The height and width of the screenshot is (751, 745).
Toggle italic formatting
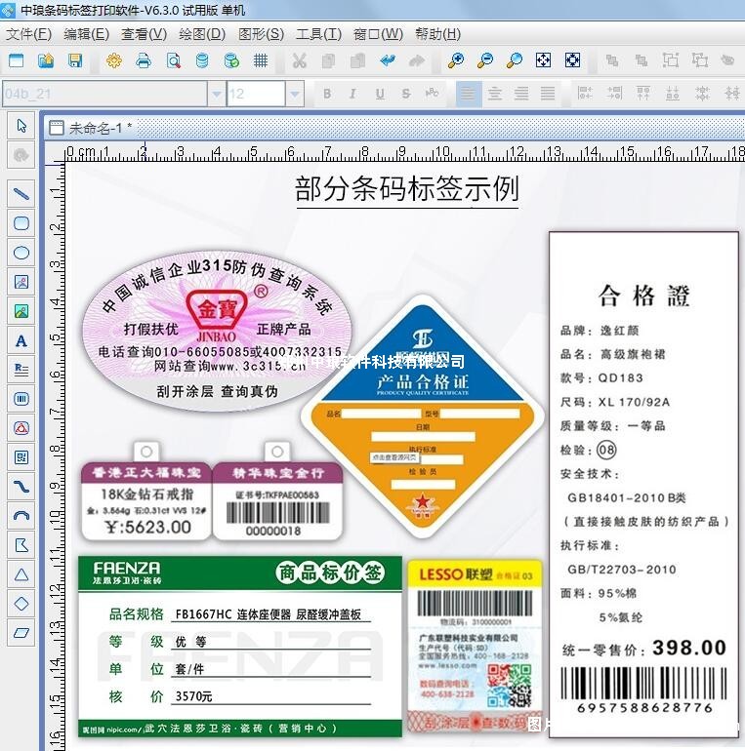click(352, 94)
